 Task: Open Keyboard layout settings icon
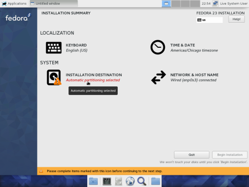point(54,48)
